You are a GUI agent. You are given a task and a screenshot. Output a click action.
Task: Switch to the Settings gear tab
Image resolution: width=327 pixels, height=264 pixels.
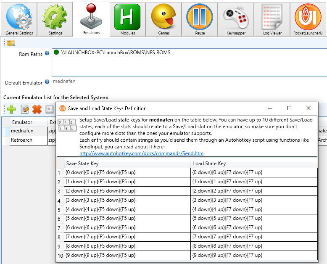(x=55, y=20)
